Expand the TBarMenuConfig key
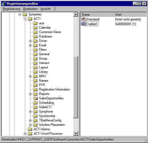This screenshot has width=148, height=143. tap(30, 120)
